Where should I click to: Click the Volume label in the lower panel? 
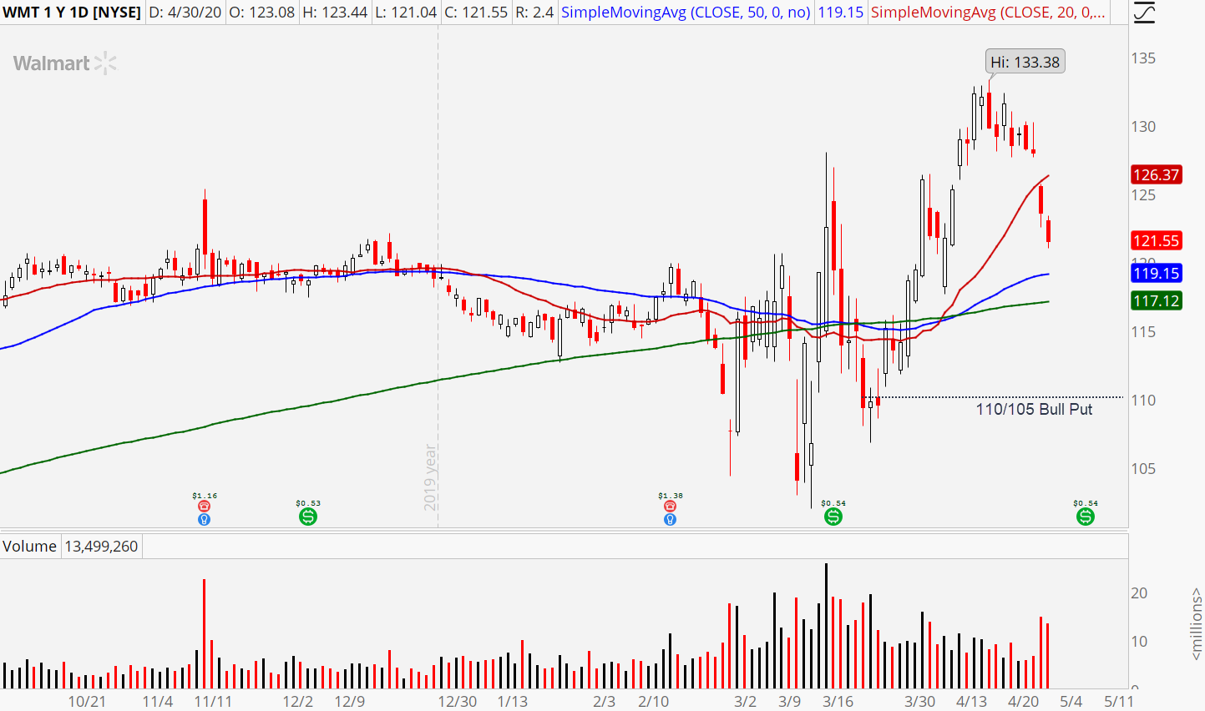click(29, 547)
